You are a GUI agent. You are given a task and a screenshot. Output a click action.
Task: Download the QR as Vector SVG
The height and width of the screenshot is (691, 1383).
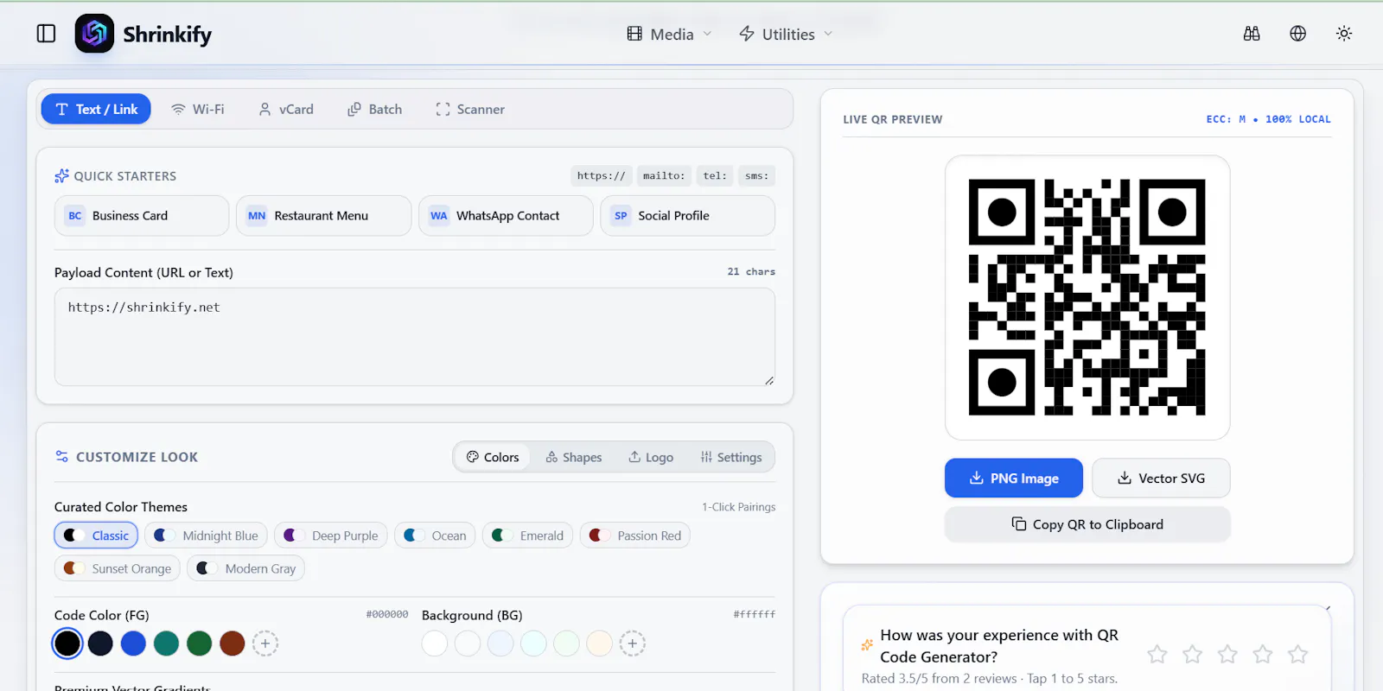point(1161,478)
